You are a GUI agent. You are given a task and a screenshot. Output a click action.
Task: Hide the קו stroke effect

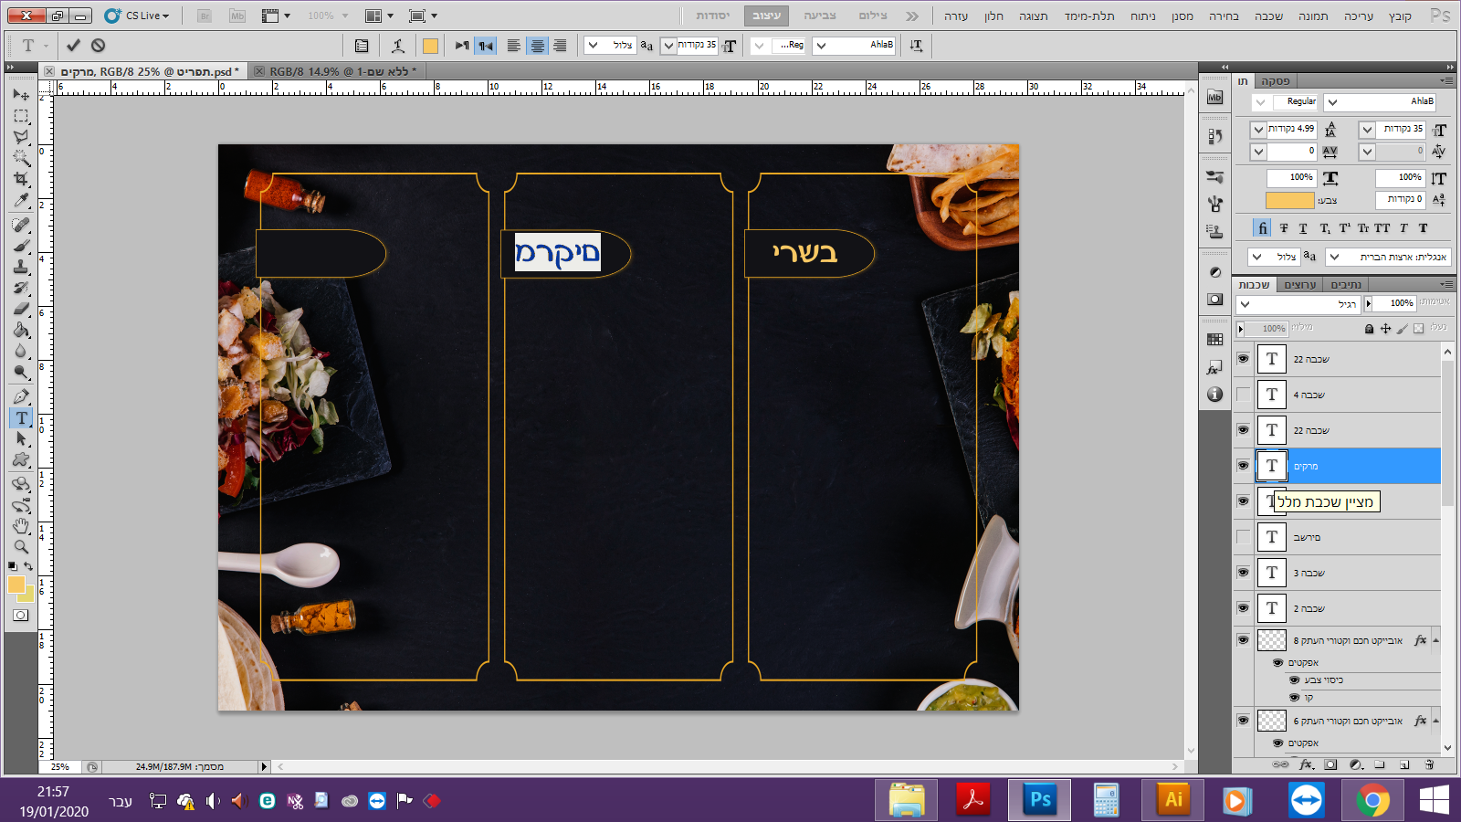(x=1294, y=698)
